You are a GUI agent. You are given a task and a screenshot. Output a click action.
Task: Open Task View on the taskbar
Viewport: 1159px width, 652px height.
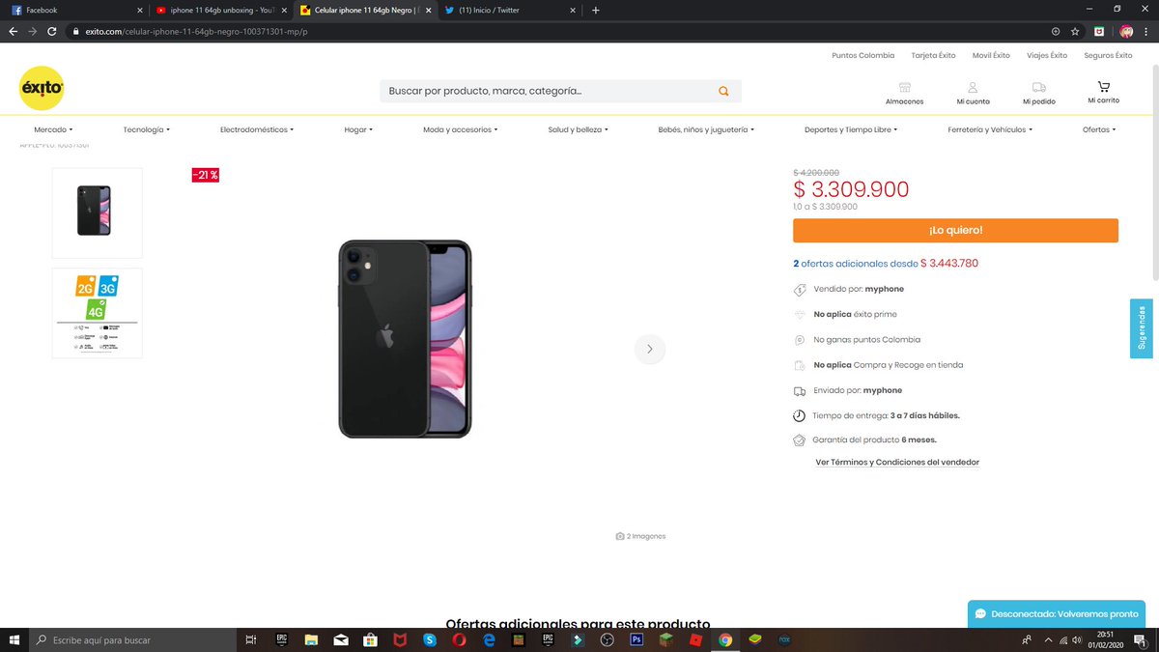[x=251, y=639]
